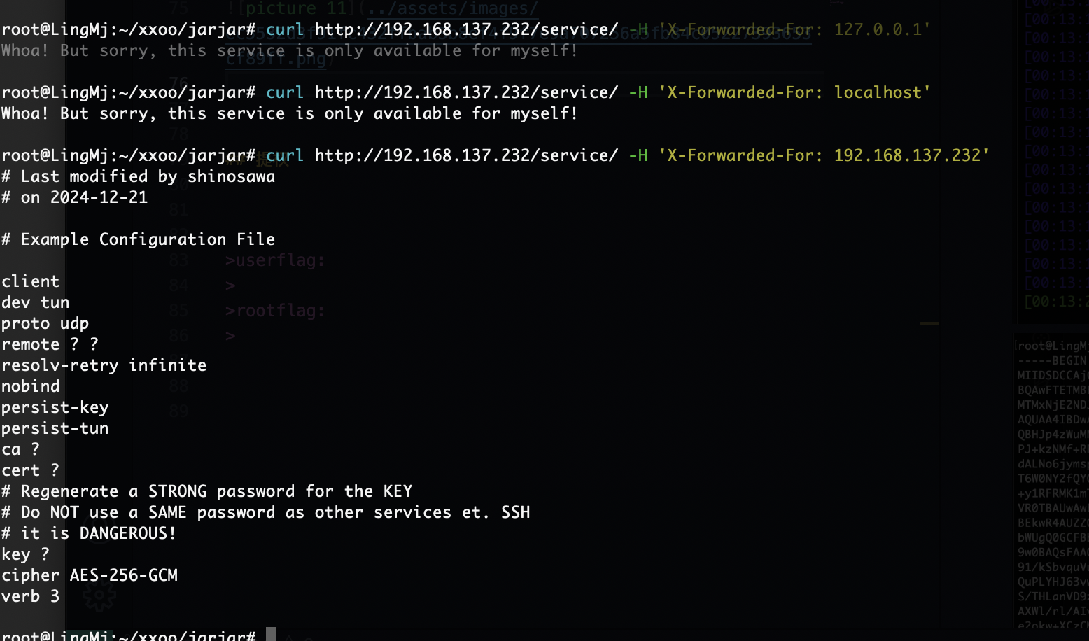Viewport: 1089px width, 641px height.
Task: Click the word curl in the third command
Action: [285, 155]
